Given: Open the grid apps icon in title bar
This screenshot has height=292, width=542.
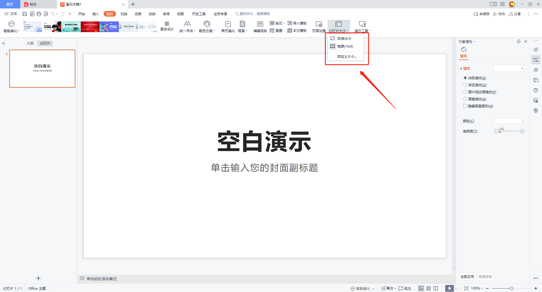Looking at the screenshot, I should [x=502, y=4].
